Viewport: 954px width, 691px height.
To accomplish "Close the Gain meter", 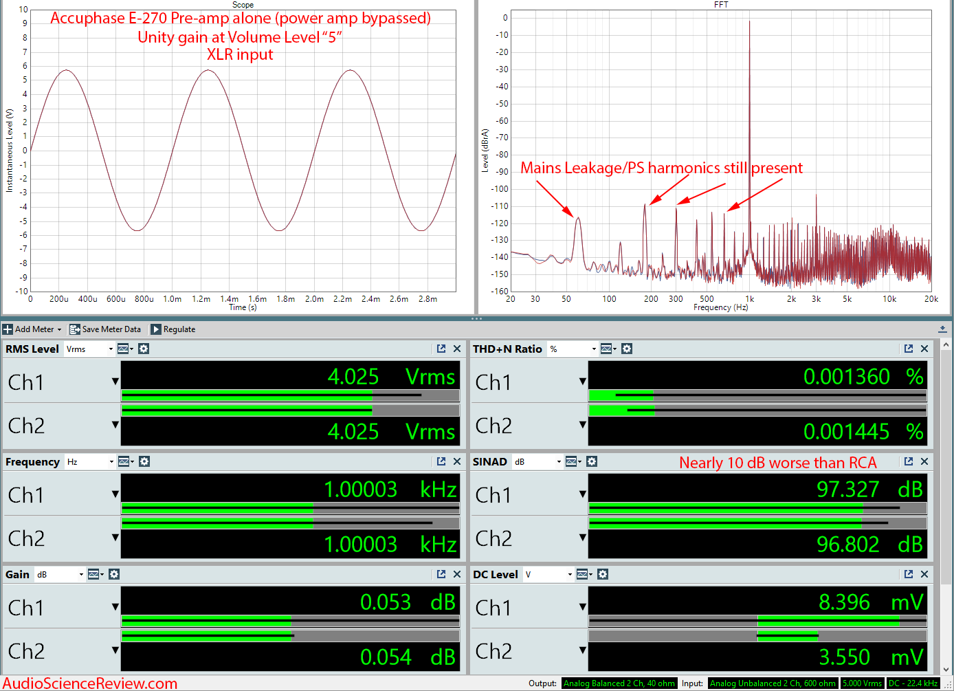I will (x=457, y=575).
